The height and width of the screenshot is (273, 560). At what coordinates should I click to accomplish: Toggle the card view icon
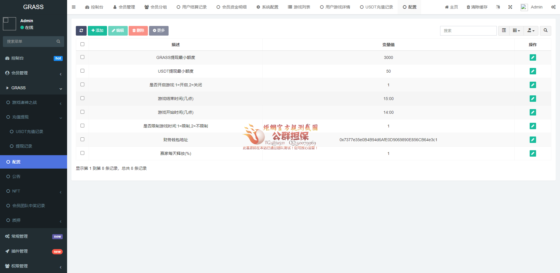click(504, 31)
